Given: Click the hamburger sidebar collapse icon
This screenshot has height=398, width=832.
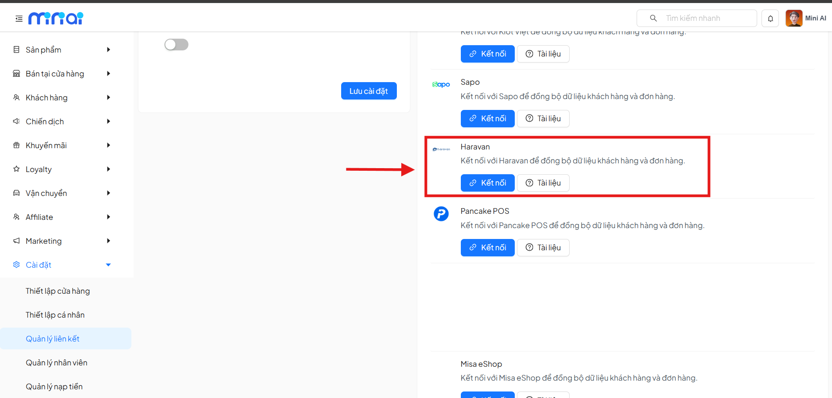Looking at the screenshot, I should [x=18, y=18].
